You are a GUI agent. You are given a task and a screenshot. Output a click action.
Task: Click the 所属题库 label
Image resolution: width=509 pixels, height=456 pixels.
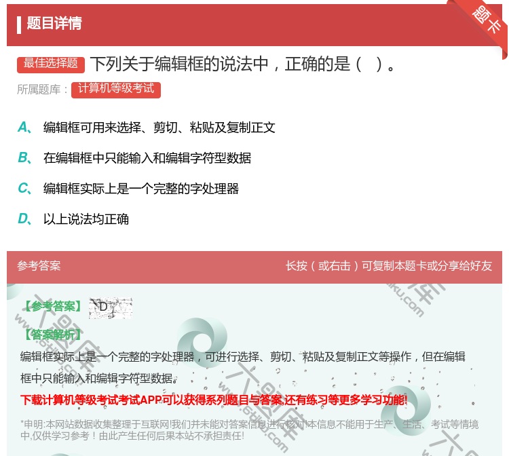[42, 90]
